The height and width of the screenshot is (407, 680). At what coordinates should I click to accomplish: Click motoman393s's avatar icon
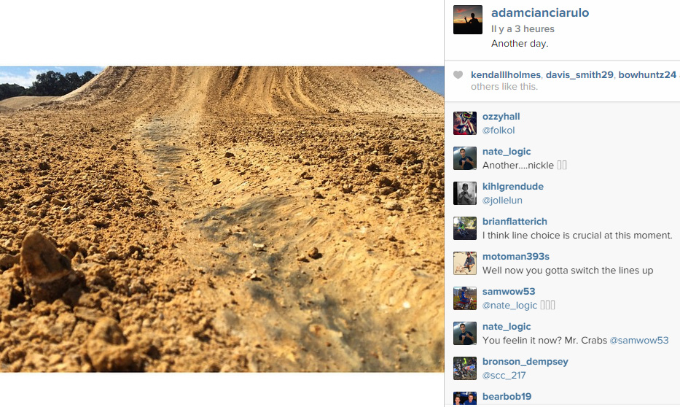pyautogui.click(x=465, y=263)
